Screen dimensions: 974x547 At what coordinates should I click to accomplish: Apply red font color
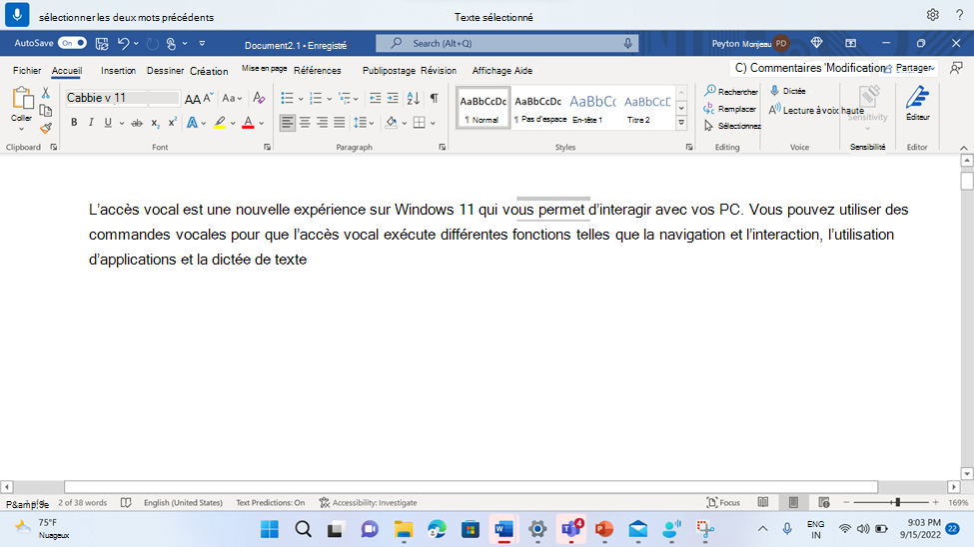[248, 123]
